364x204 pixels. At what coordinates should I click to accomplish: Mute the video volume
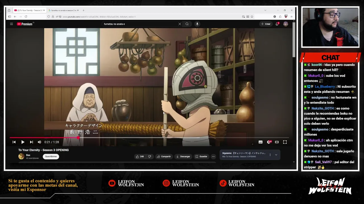tap(40, 142)
